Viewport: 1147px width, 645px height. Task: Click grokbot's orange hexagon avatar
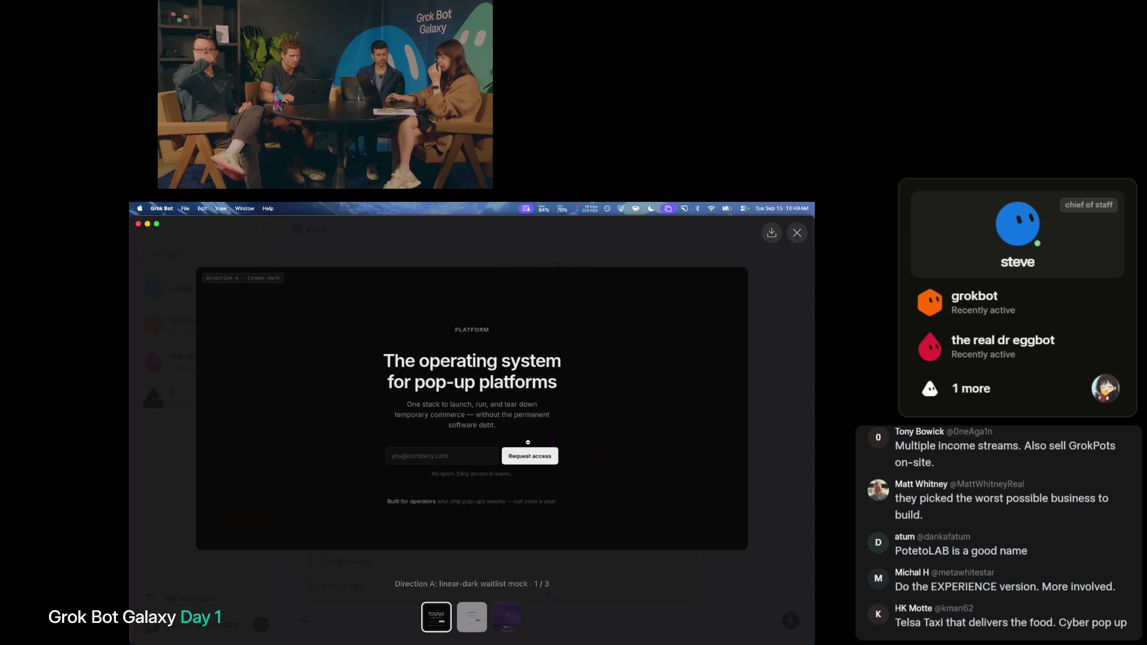930,302
